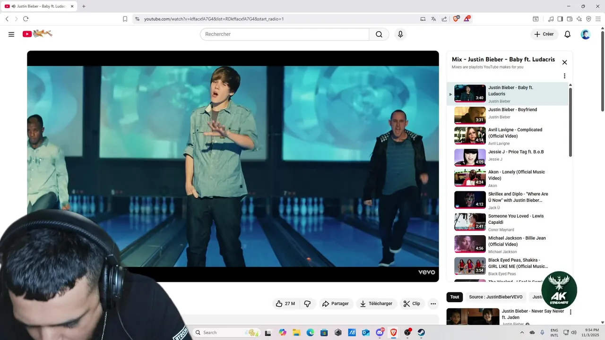Open Windows taskbar Search box
Screen dimensions: 605x340
pos(227,332)
